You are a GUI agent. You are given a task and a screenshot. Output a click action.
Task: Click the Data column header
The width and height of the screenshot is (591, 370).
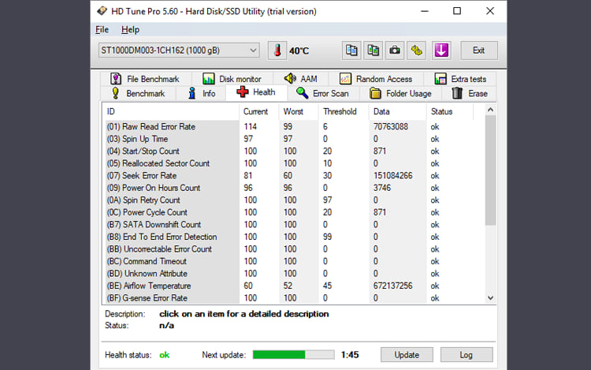tap(397, 112)
